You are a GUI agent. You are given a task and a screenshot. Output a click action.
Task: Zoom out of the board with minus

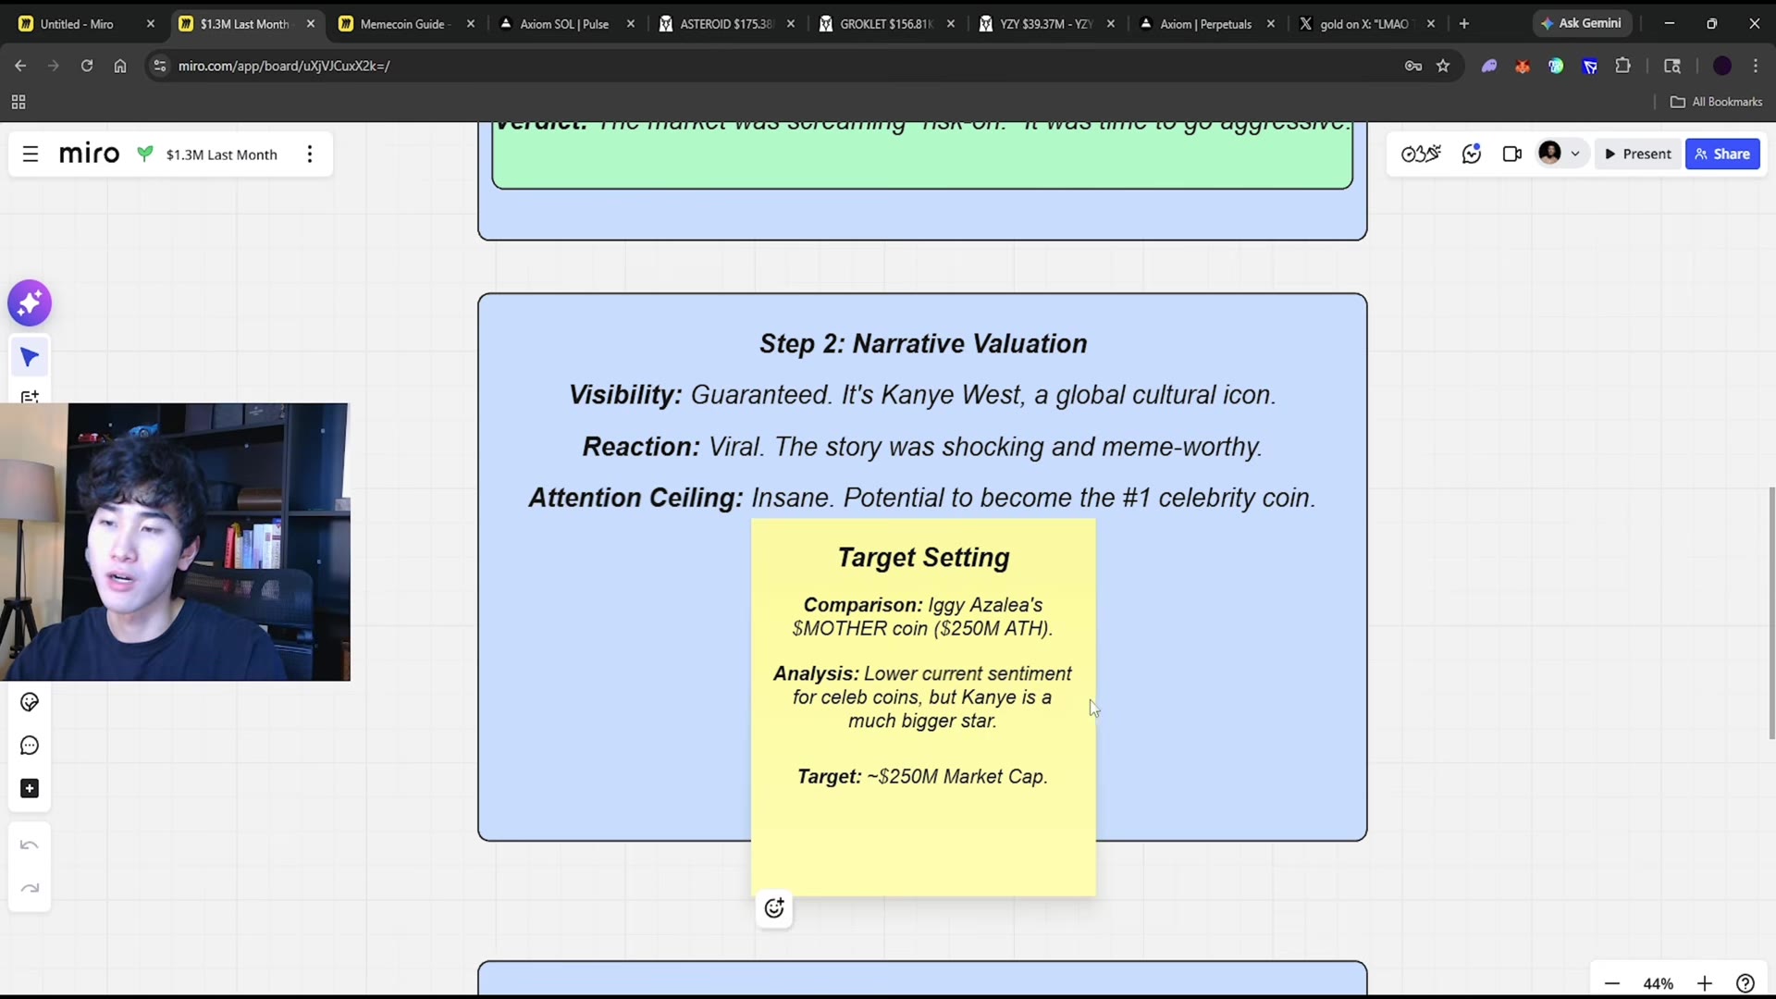click(1612, 983)
